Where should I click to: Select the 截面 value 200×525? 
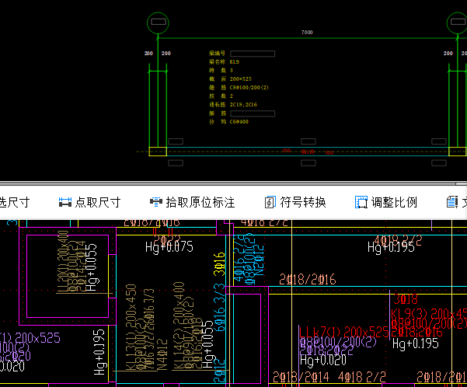click(241, 79)
